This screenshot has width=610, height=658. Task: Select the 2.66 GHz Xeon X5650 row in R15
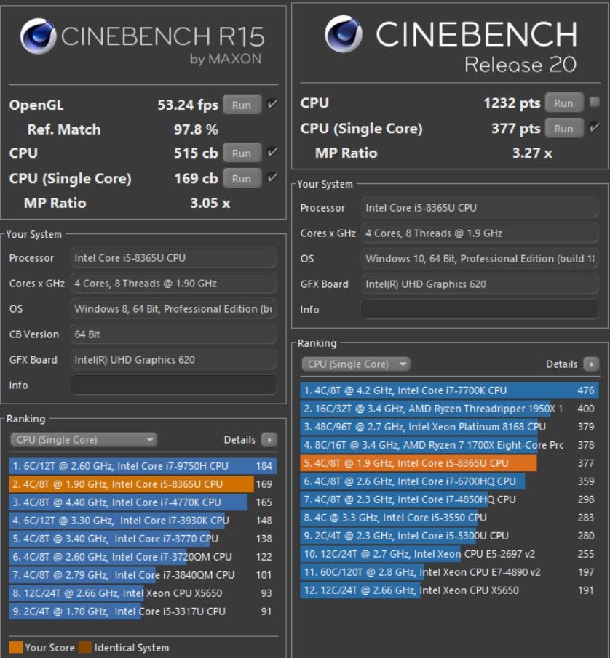point(143,593)
